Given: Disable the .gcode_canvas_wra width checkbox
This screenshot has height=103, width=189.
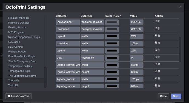Looking at the screenshot, I should click(156, 64).
